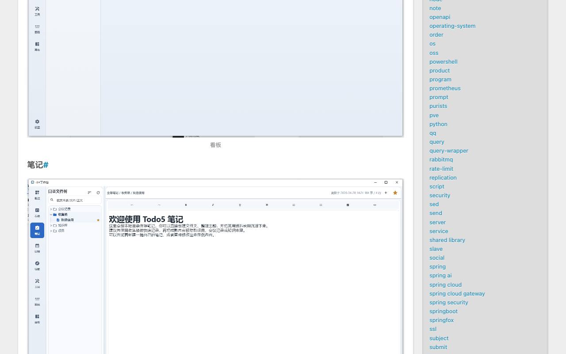This screenshot has width=566, height=354.
Task: Open the 'spring security' tag link
Action: pyautogui.click(x=448, y=302)
